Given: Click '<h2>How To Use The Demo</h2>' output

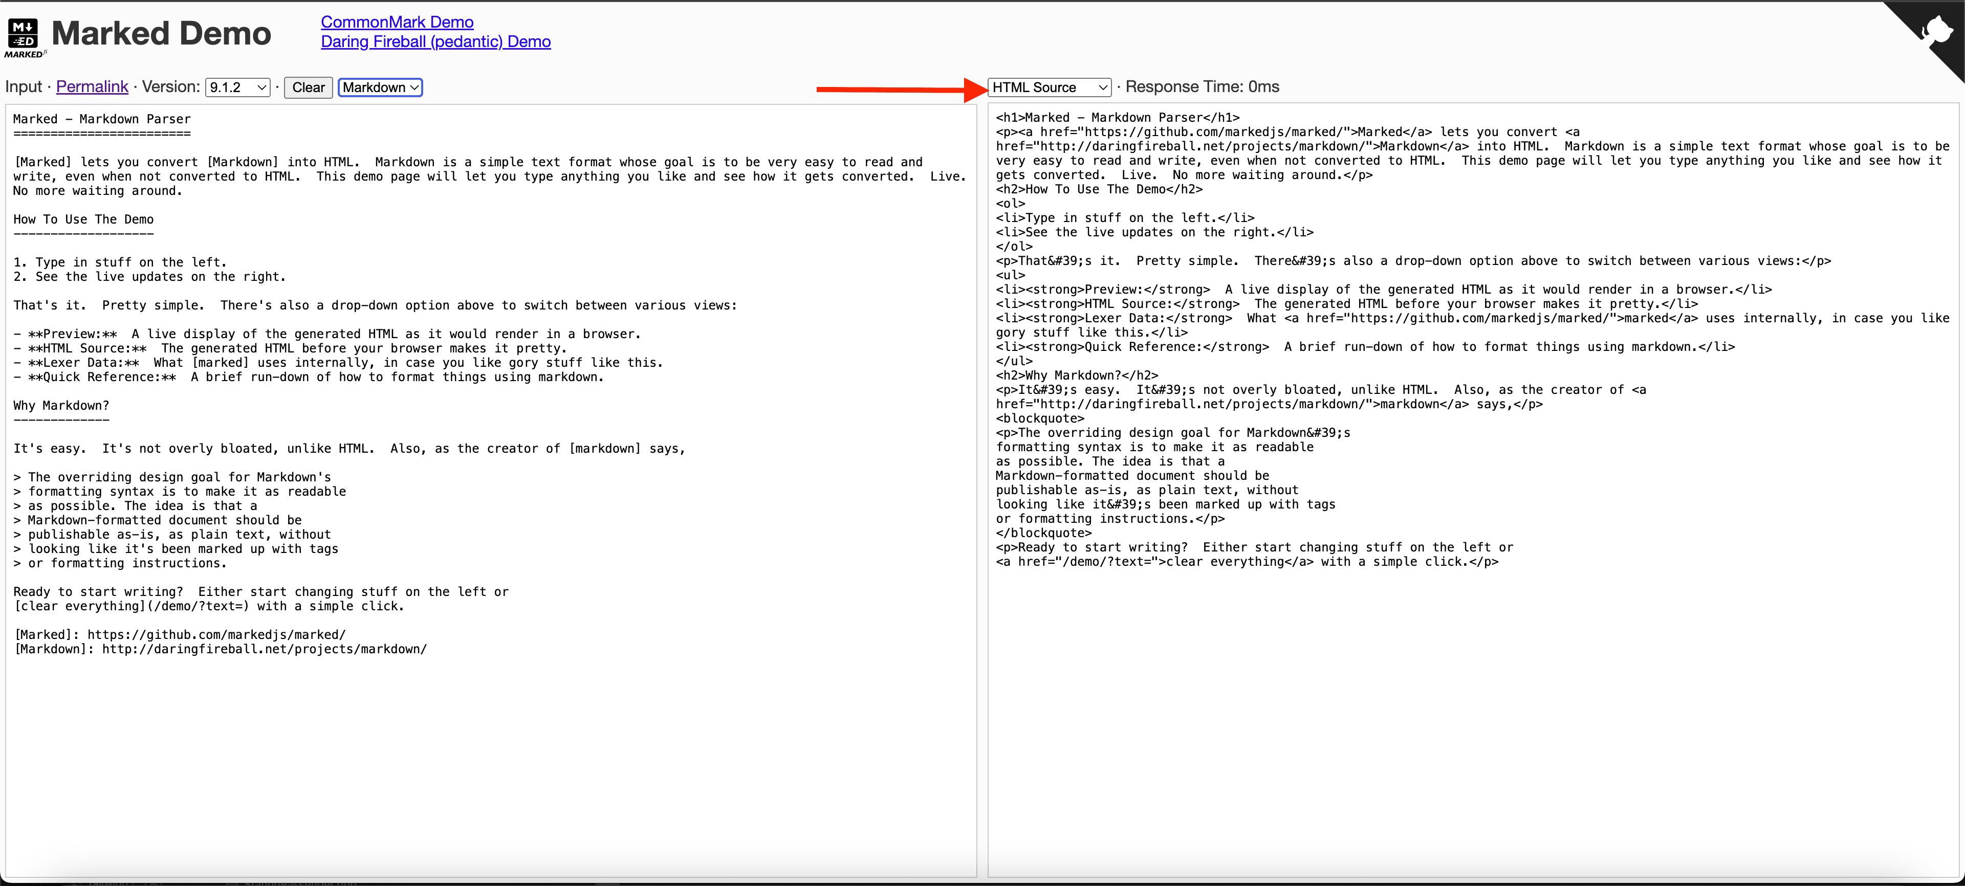Looking at the screenshot, I should pyautogui.click(x=1099, y=189).
